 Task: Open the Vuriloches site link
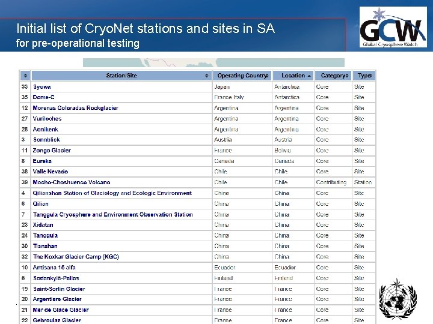(48, 119)
